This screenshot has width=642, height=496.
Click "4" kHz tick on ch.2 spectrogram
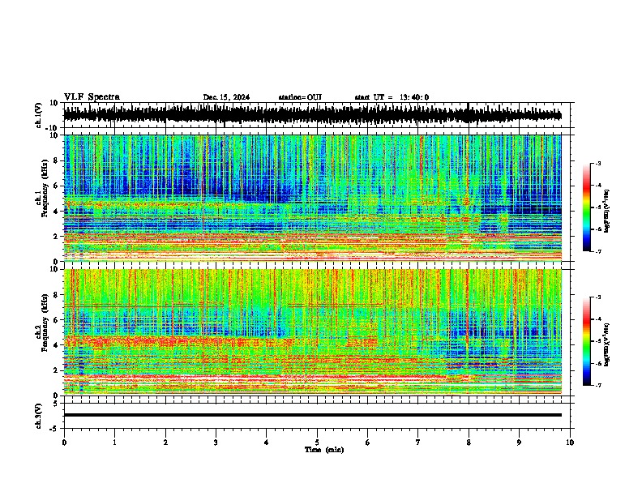pyautogui.click(x=57, y=345)
